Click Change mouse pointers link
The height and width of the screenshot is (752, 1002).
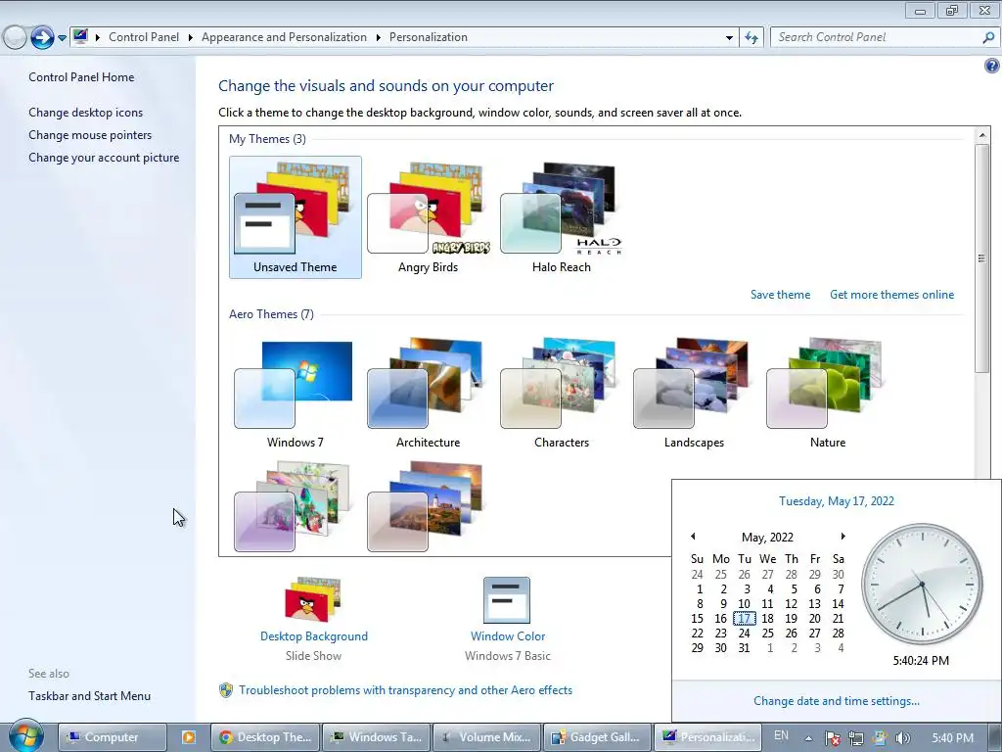pyautogui.click(x=90, y=135)
